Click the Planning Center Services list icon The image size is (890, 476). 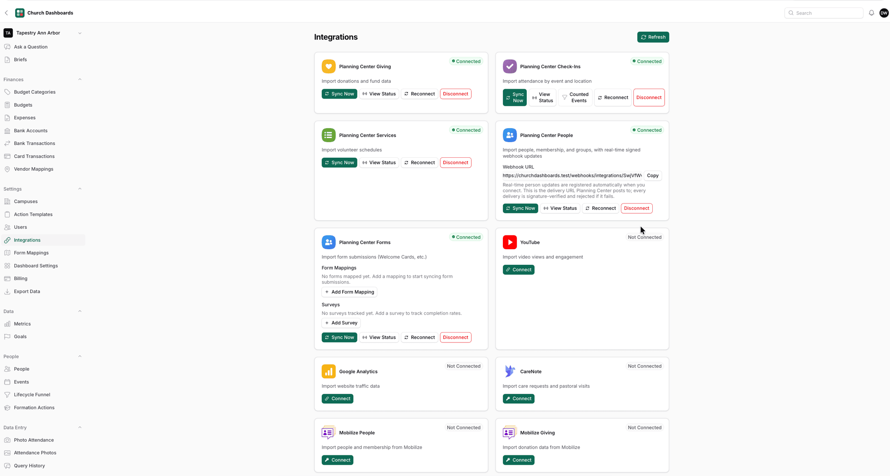[328, 135]
